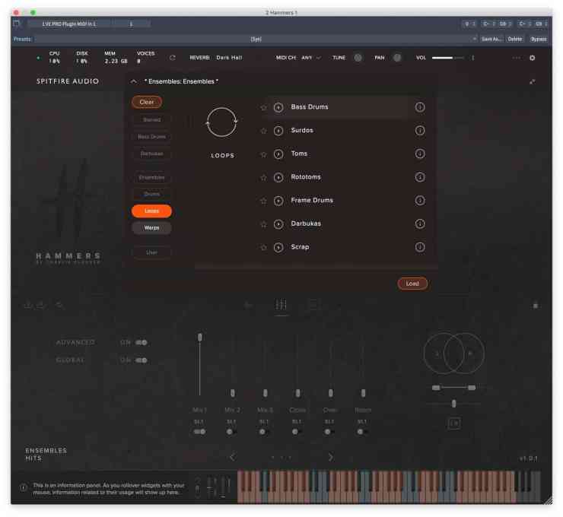The width and height of the screenshot is (563, 517).
Task: Open info for Toms preset
Action: coord(420,154)
